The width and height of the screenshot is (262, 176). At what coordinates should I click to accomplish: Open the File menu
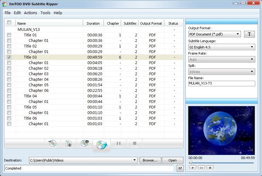point(7,13)
